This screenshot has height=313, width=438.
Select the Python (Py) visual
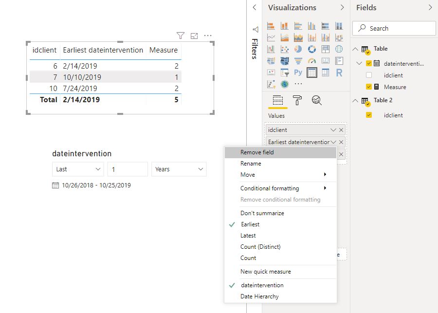(x=298, y=73)
